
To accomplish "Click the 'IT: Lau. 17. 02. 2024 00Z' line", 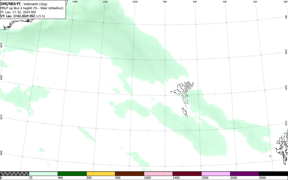I will (x=18, y=12).
